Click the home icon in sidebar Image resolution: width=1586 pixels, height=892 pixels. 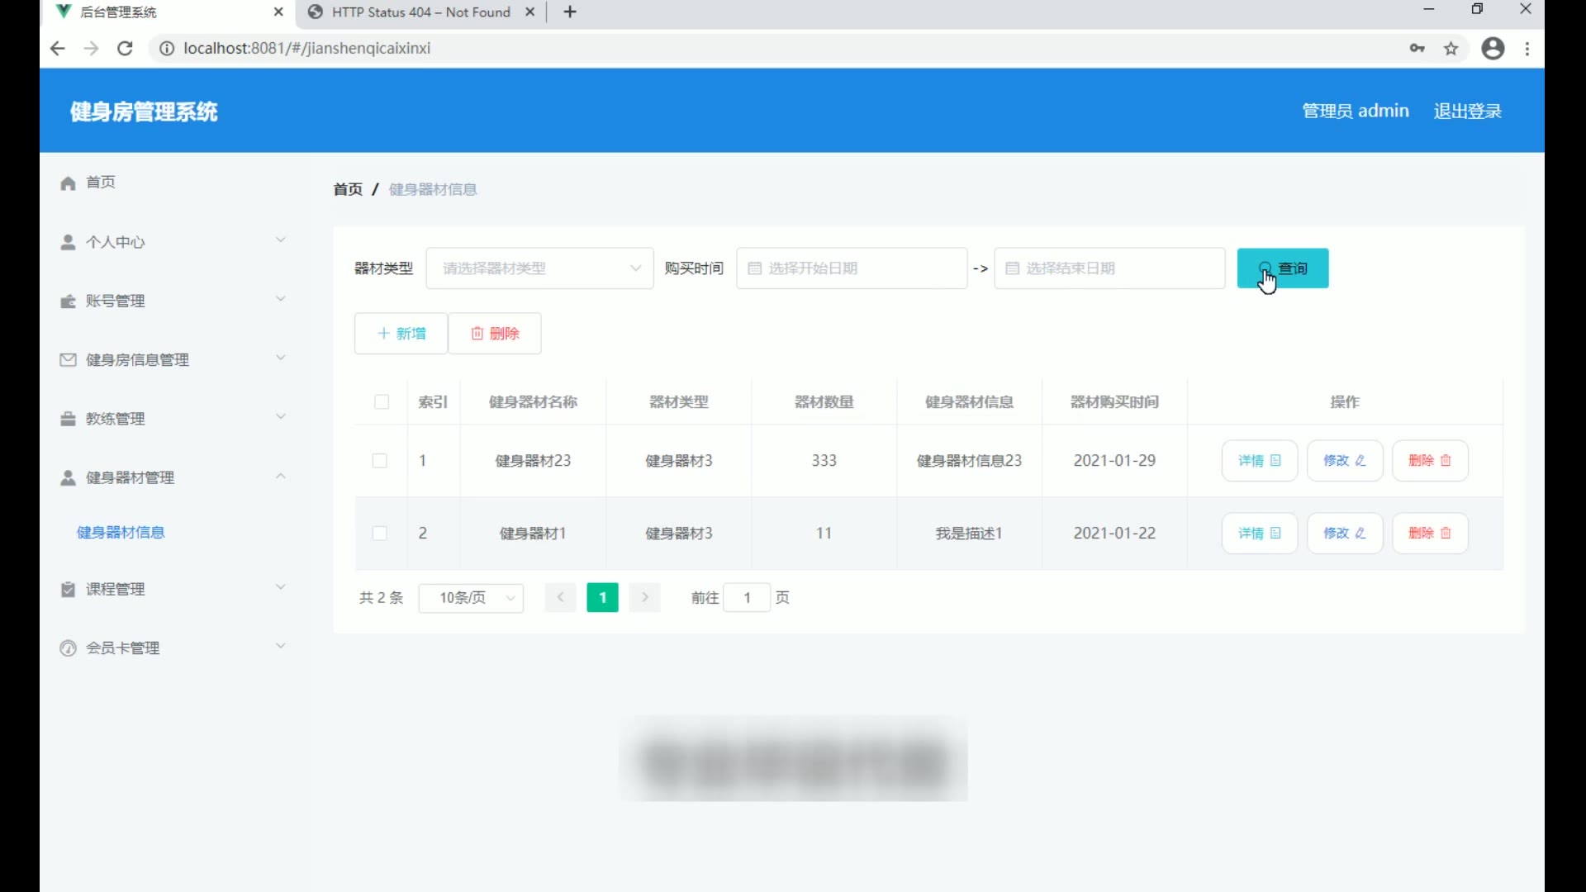68,183
